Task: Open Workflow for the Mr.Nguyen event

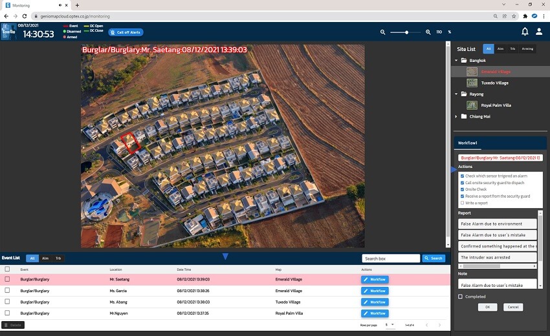Action: tap(375, 313)
